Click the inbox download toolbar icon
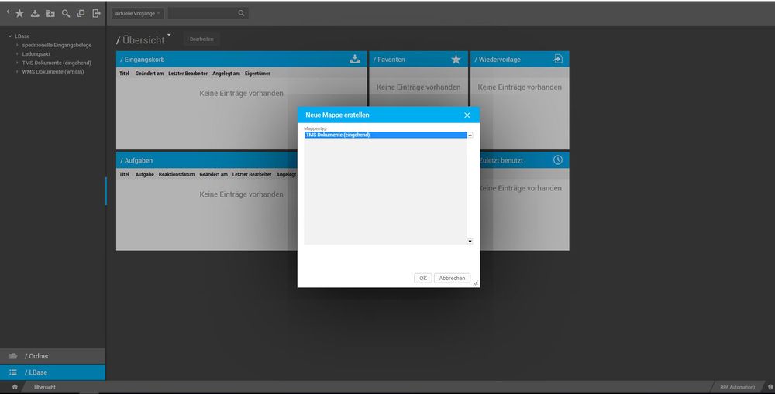Image resolution: width=775 pixels, height=394 pixels. tap(35, 14)
